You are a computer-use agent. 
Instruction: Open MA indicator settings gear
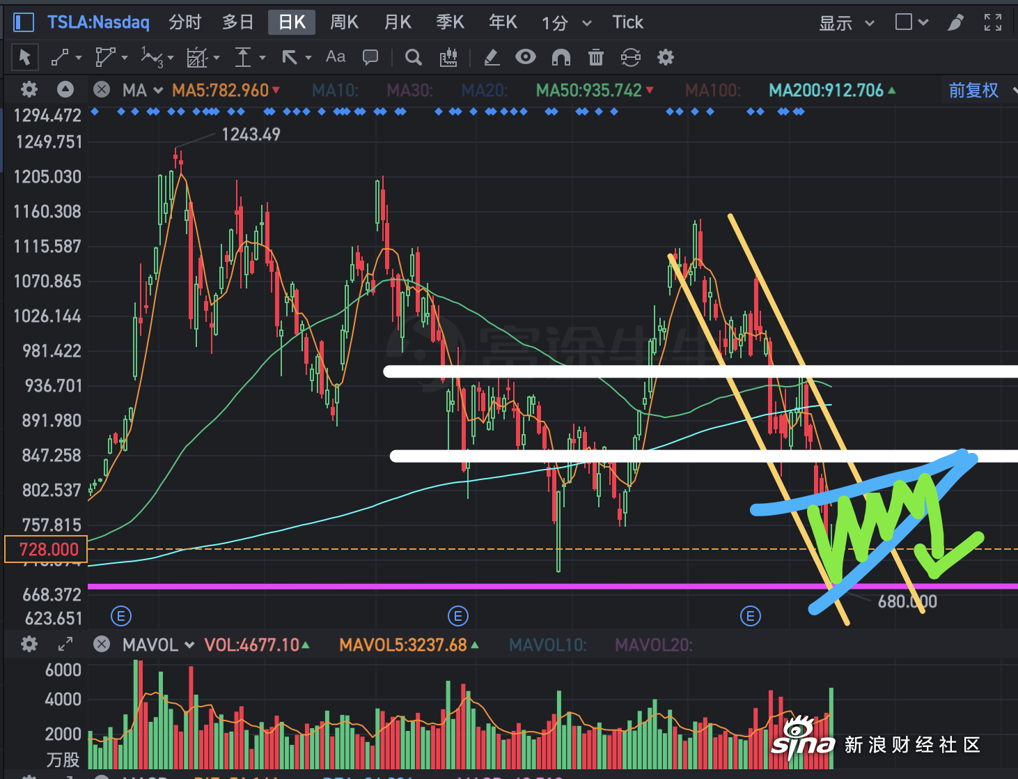point(29,89)
